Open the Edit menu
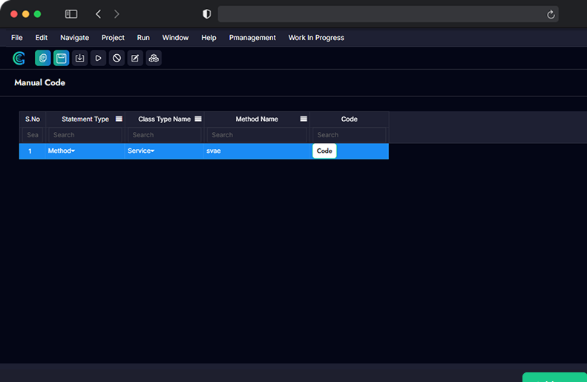 tap(41, 38)
